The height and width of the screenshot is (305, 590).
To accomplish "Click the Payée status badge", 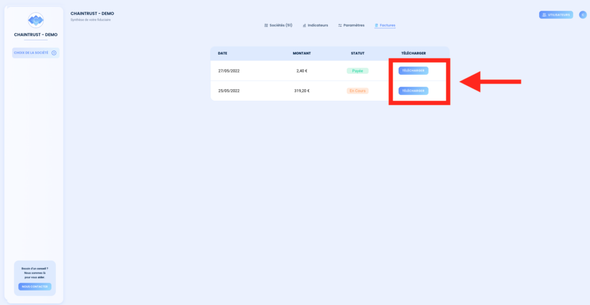I will click(x=357, y=71).
